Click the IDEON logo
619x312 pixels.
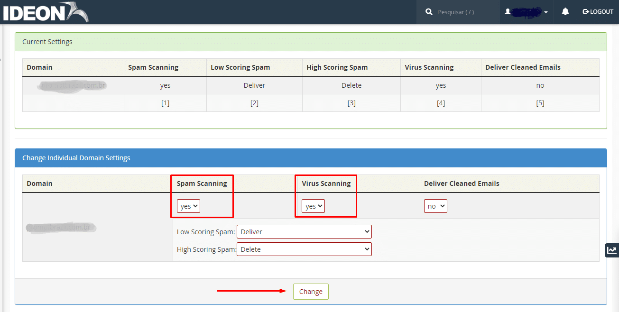click(x=45, y=12)
